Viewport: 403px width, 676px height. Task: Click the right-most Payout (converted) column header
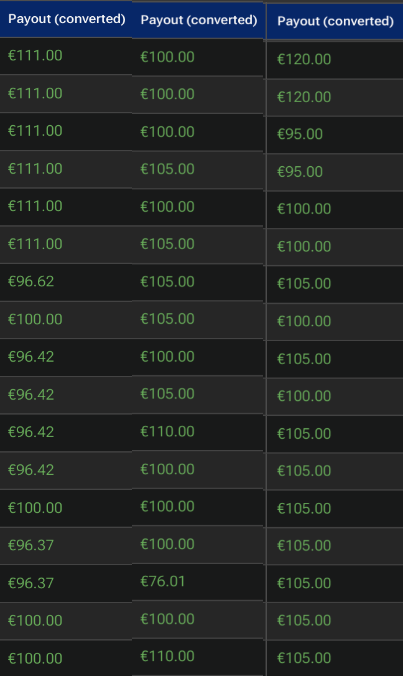[x=335, y=22]
